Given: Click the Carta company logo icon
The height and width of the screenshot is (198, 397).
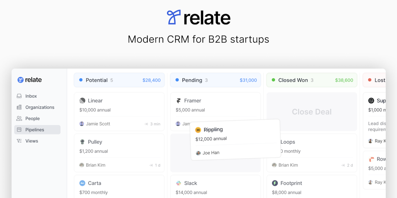Looking at the screenshot, I should 82,183.
